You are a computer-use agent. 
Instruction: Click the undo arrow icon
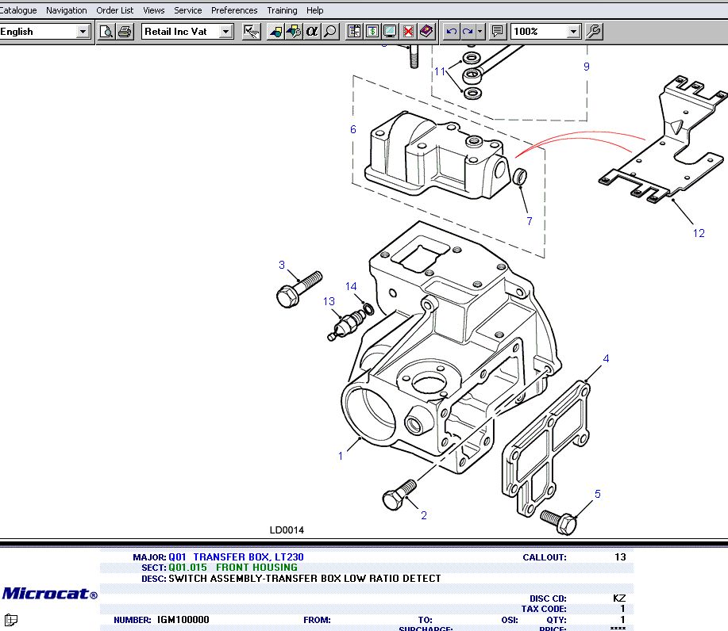coord(451,32)
